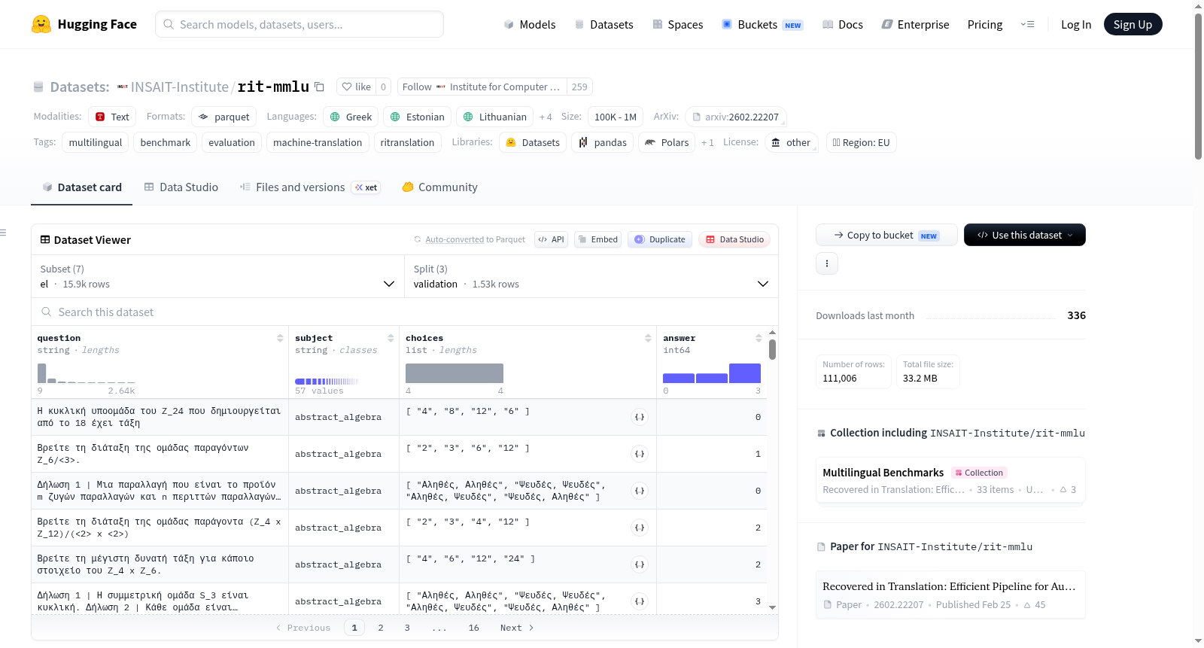Open the Multilingual Benchmarks collection

950,481
